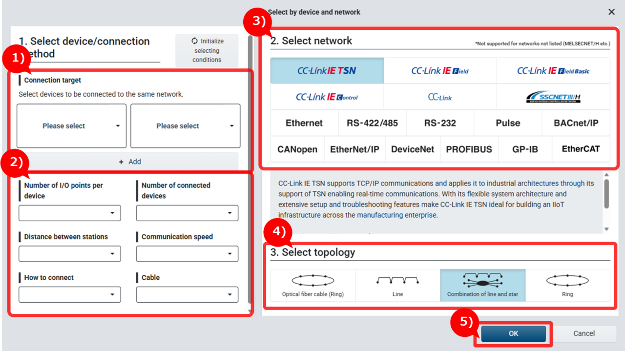
Task: Click the Initialize selecting conditions button
Action: point(207,50)
